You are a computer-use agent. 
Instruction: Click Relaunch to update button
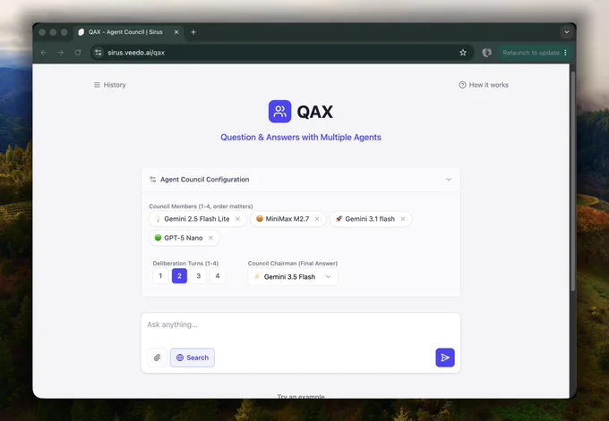click(x=531, y=53)
